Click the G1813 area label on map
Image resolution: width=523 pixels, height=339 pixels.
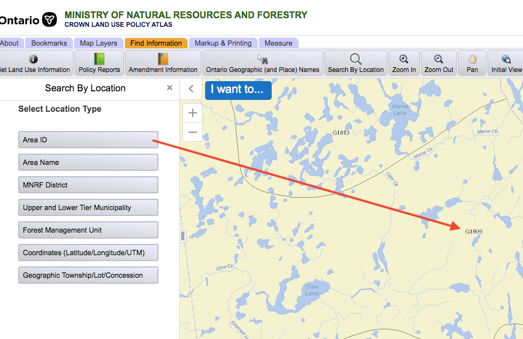341,133
